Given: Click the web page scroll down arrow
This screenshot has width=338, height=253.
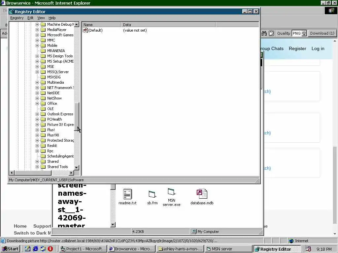Looking at the screenshot, I should [335, 234].
